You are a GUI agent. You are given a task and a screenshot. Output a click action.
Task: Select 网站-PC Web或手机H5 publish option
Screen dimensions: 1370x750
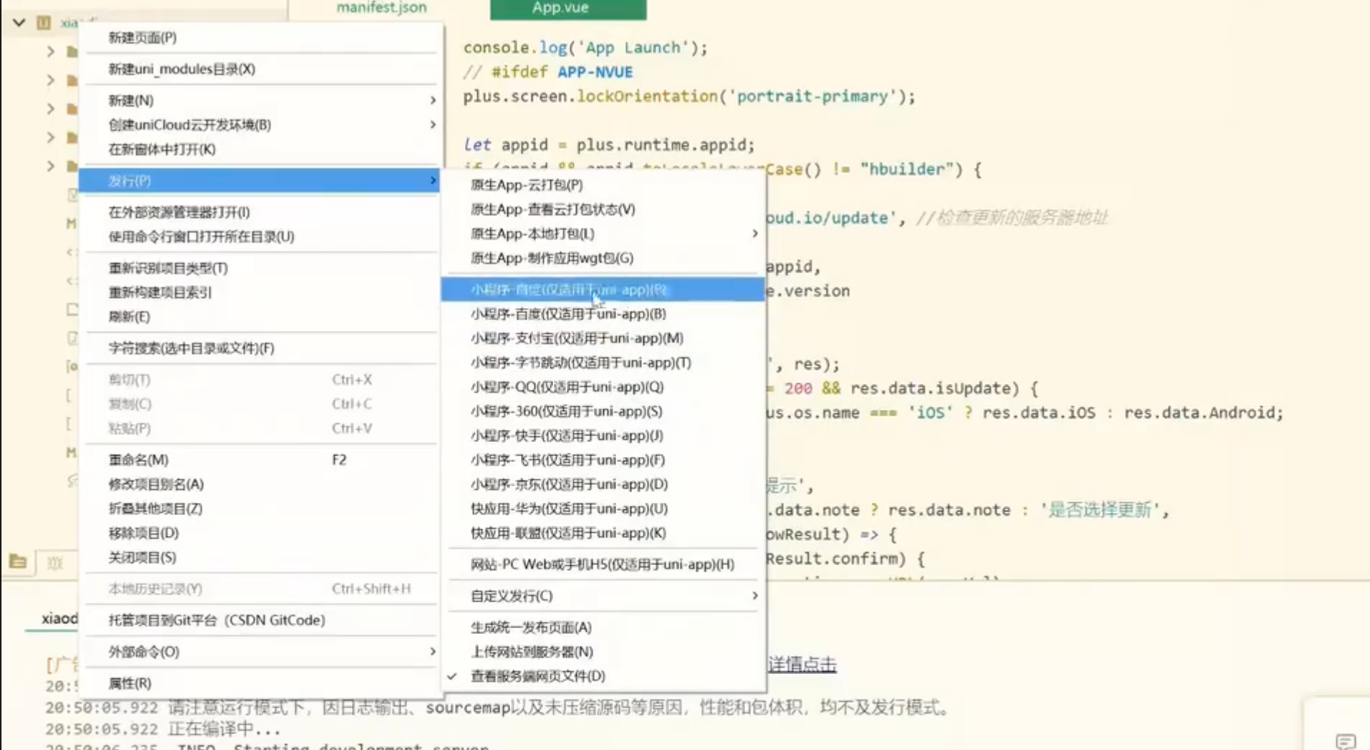coord(603,564)
